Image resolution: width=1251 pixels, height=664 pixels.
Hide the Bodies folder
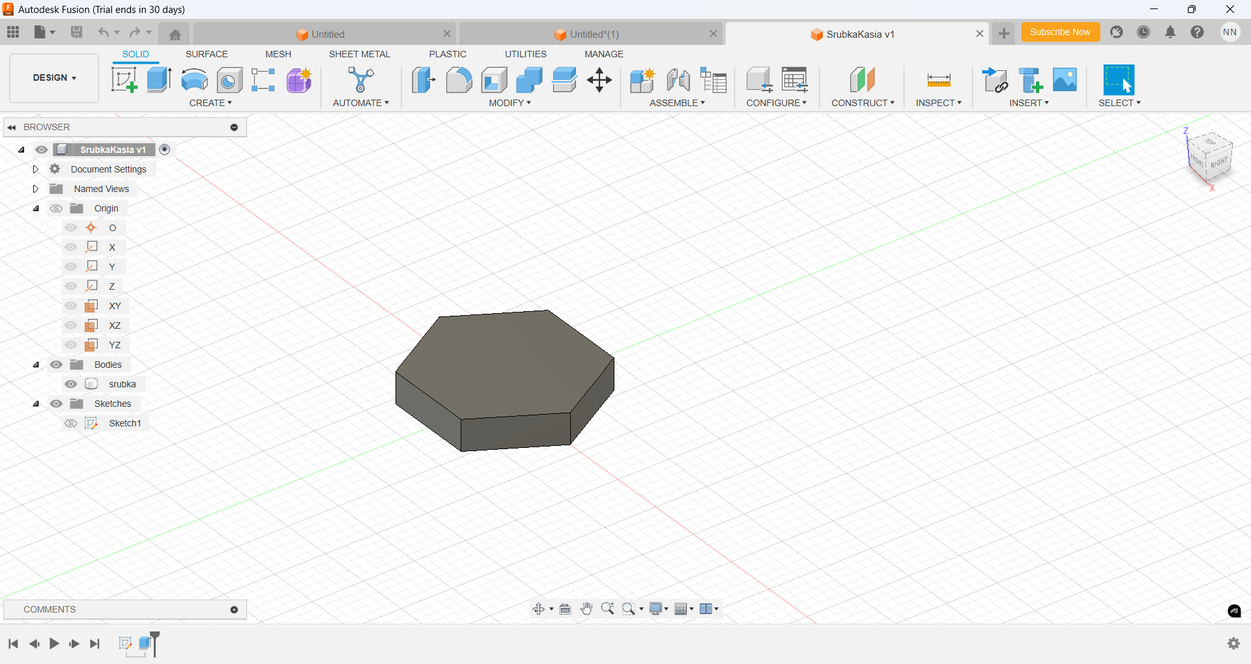coord(57,365)
